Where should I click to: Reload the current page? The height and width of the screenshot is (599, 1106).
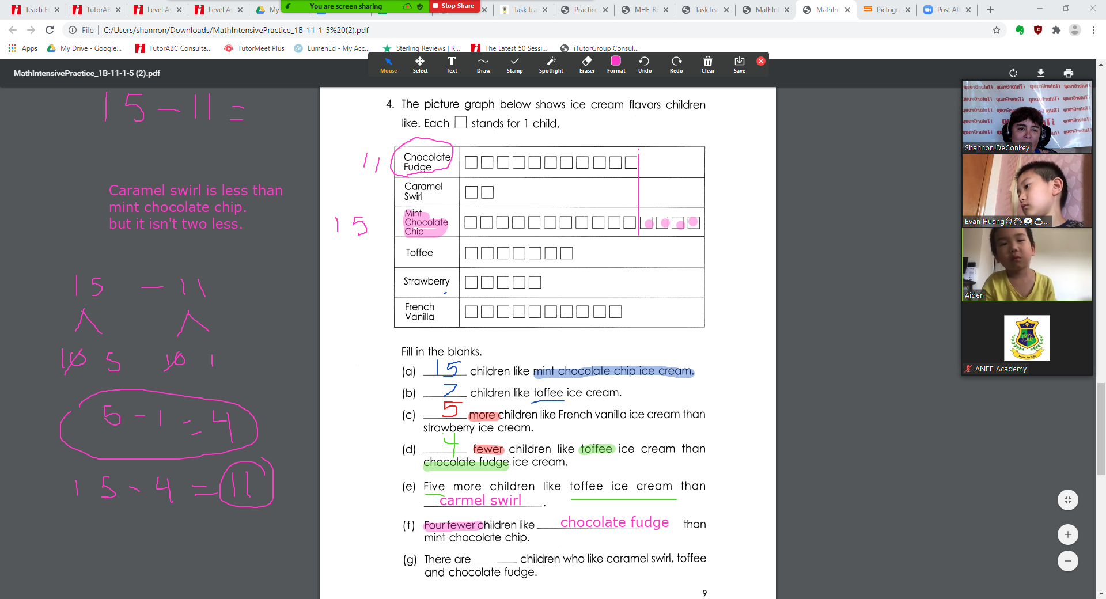coord(50,30)
